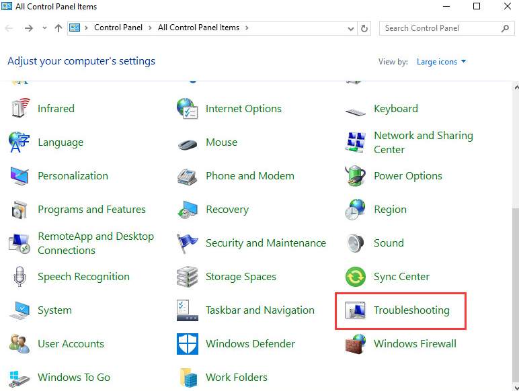Open the Network and Sharing Center icon
This screenshot has width=519, height=391.
356,142
